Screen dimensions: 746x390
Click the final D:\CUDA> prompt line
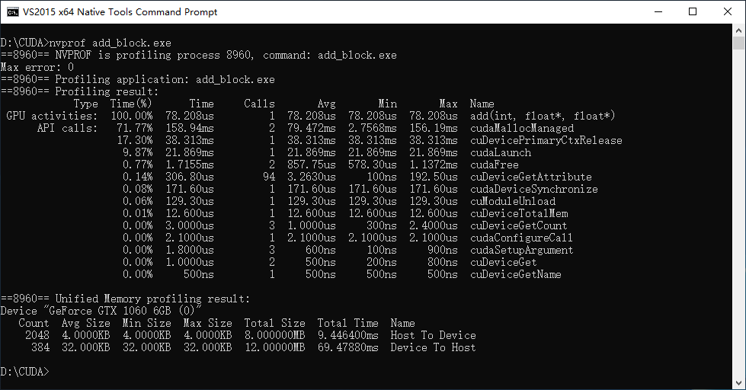(x=24, y=372)
